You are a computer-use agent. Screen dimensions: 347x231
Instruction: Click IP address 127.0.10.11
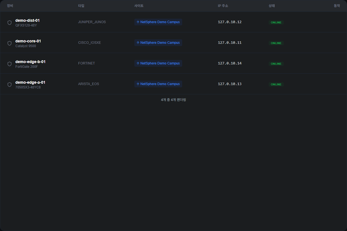229,43
